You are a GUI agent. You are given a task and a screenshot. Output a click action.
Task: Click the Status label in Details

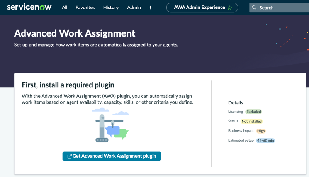[x=233, y=121]
